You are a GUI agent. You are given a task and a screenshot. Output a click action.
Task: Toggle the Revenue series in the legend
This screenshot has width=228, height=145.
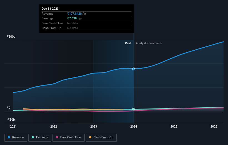click(16, 138)
